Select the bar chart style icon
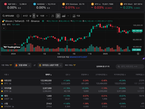The height and width of the screenshot is (109, 145). pos(53,16)
